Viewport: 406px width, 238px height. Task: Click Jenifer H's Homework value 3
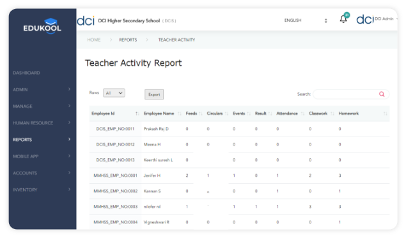coord(340,175)
